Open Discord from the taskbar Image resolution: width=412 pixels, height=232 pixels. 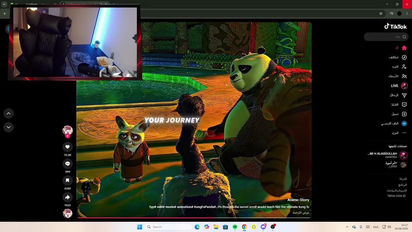coord(263,227)
